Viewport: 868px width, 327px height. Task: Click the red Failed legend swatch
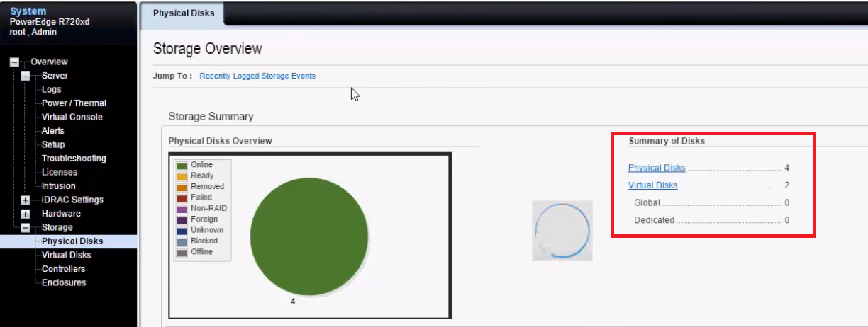click(x=182, y=198)
